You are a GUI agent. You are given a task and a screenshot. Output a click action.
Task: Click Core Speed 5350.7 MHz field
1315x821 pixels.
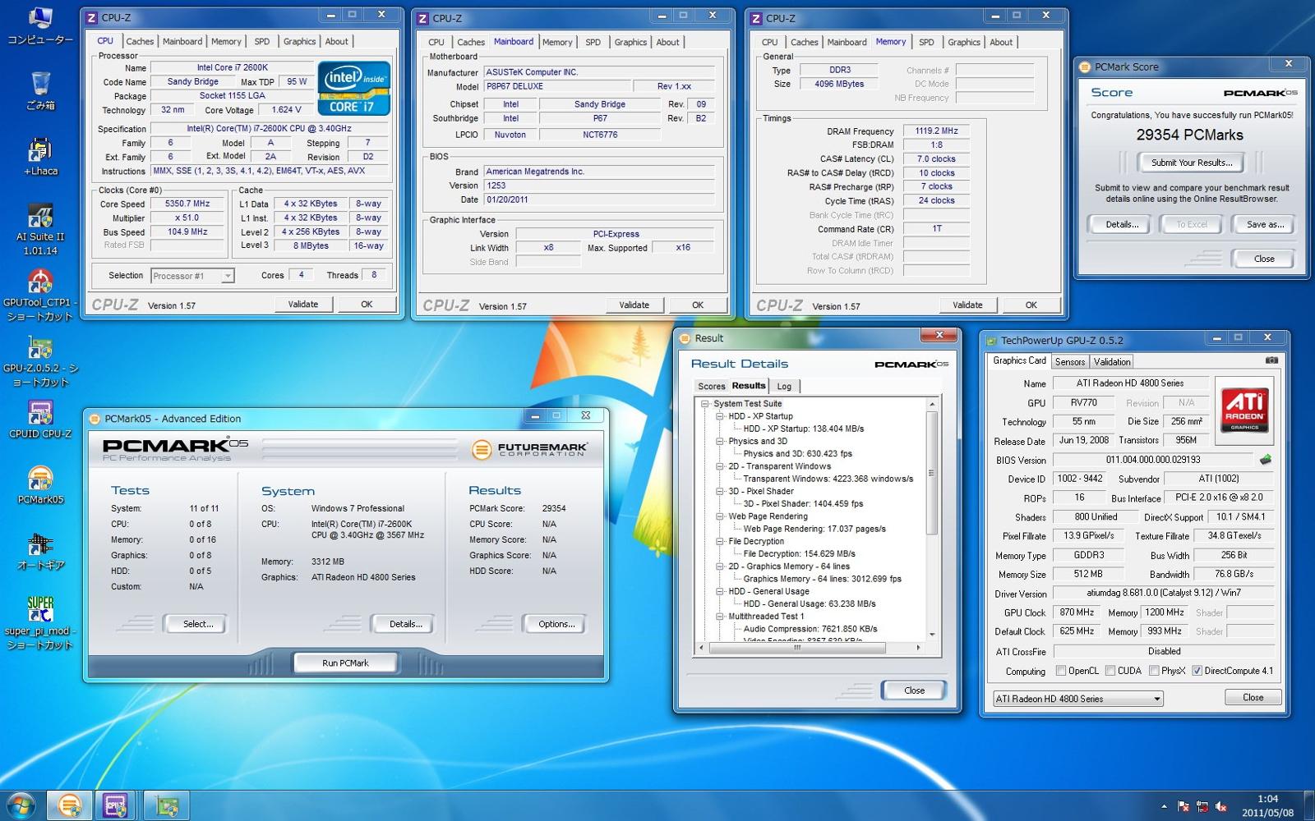coord(187,204)
